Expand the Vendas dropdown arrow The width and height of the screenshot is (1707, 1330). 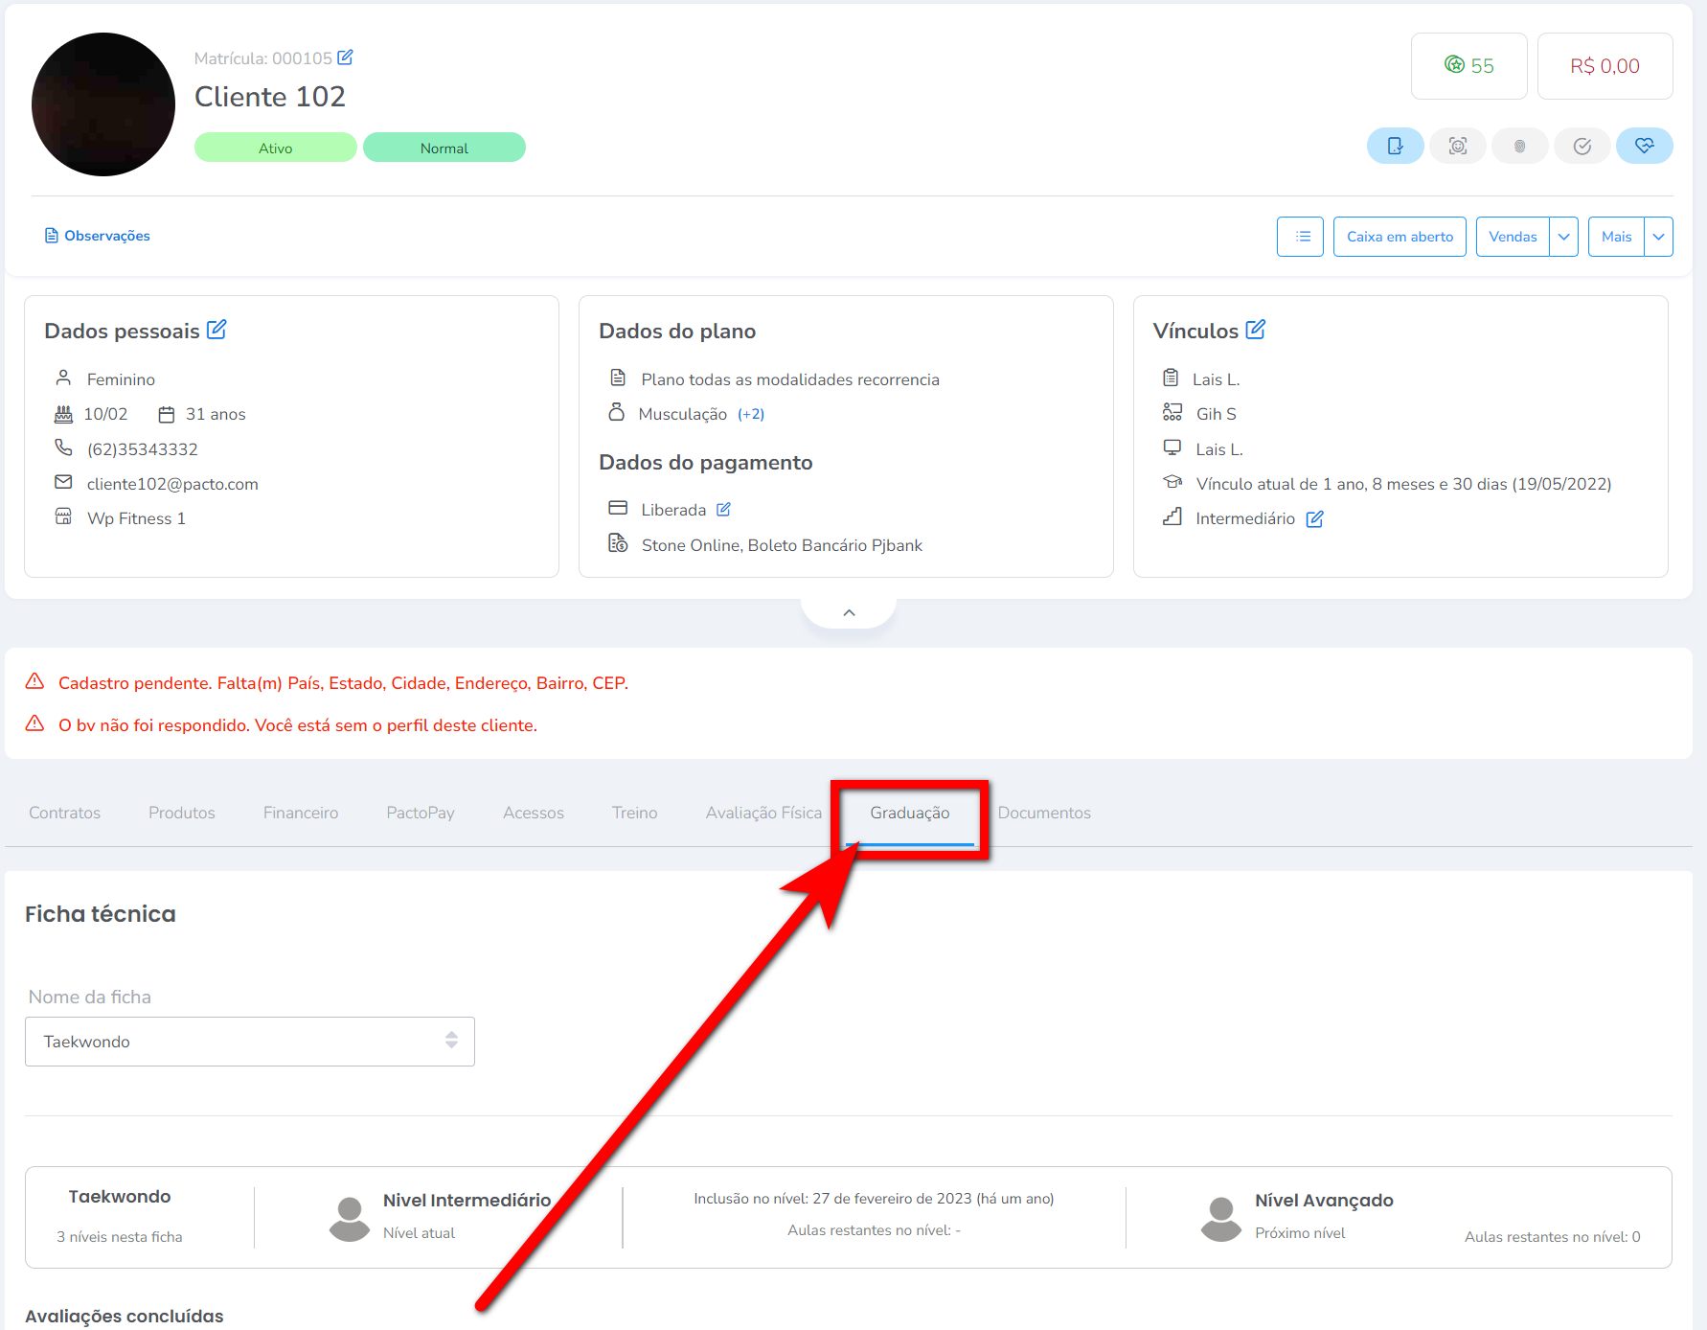coord(1563,237)
